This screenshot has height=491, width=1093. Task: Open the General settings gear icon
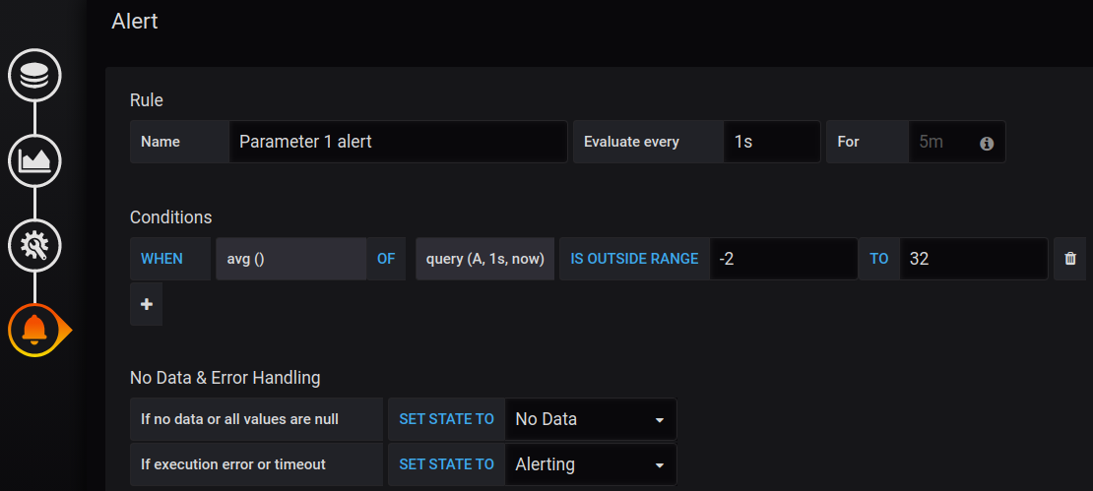pos(34,246)
